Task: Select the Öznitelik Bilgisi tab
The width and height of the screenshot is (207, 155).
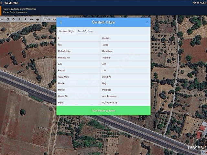Action: 67,31
